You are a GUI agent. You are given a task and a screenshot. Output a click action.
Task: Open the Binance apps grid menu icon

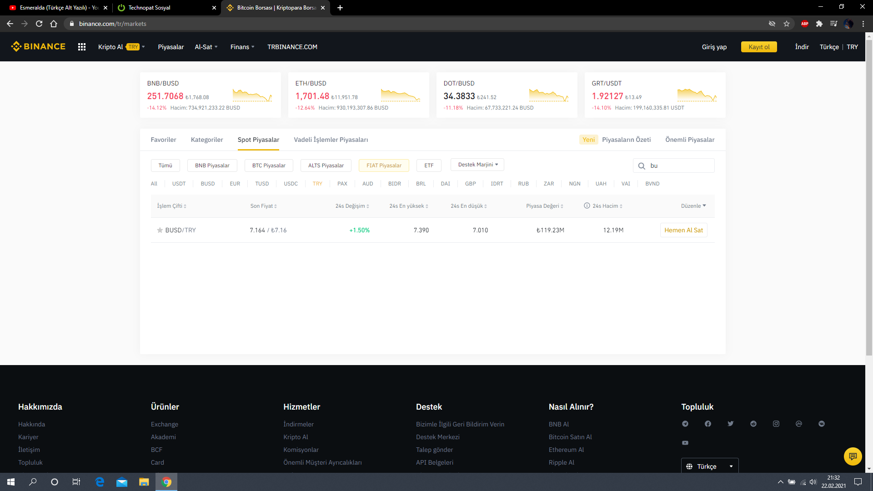tap(82, 47)
